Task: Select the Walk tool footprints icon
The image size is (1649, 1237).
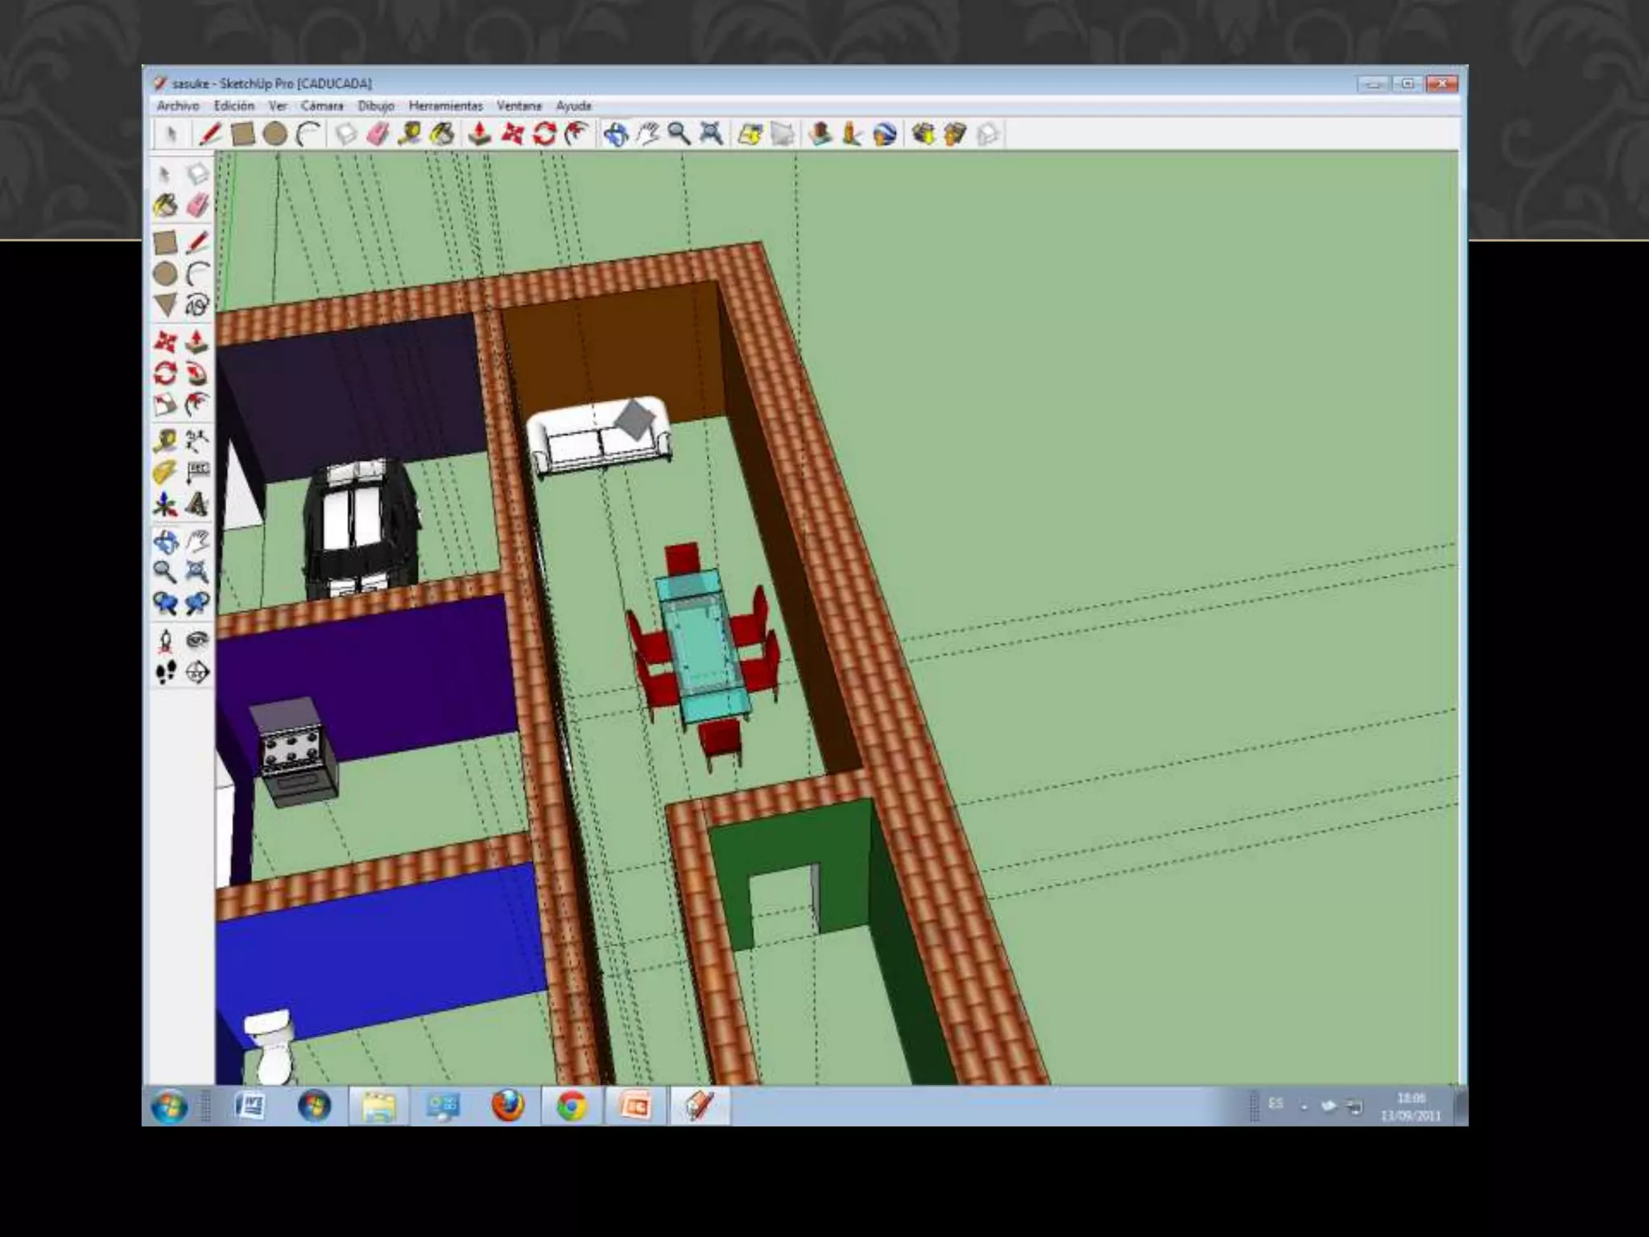Action: click(165, 672)
